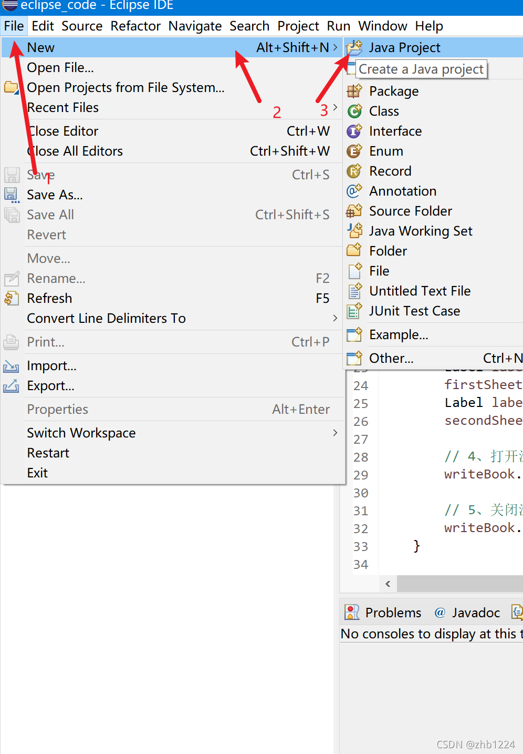Click the Save As disk icon

12,195
